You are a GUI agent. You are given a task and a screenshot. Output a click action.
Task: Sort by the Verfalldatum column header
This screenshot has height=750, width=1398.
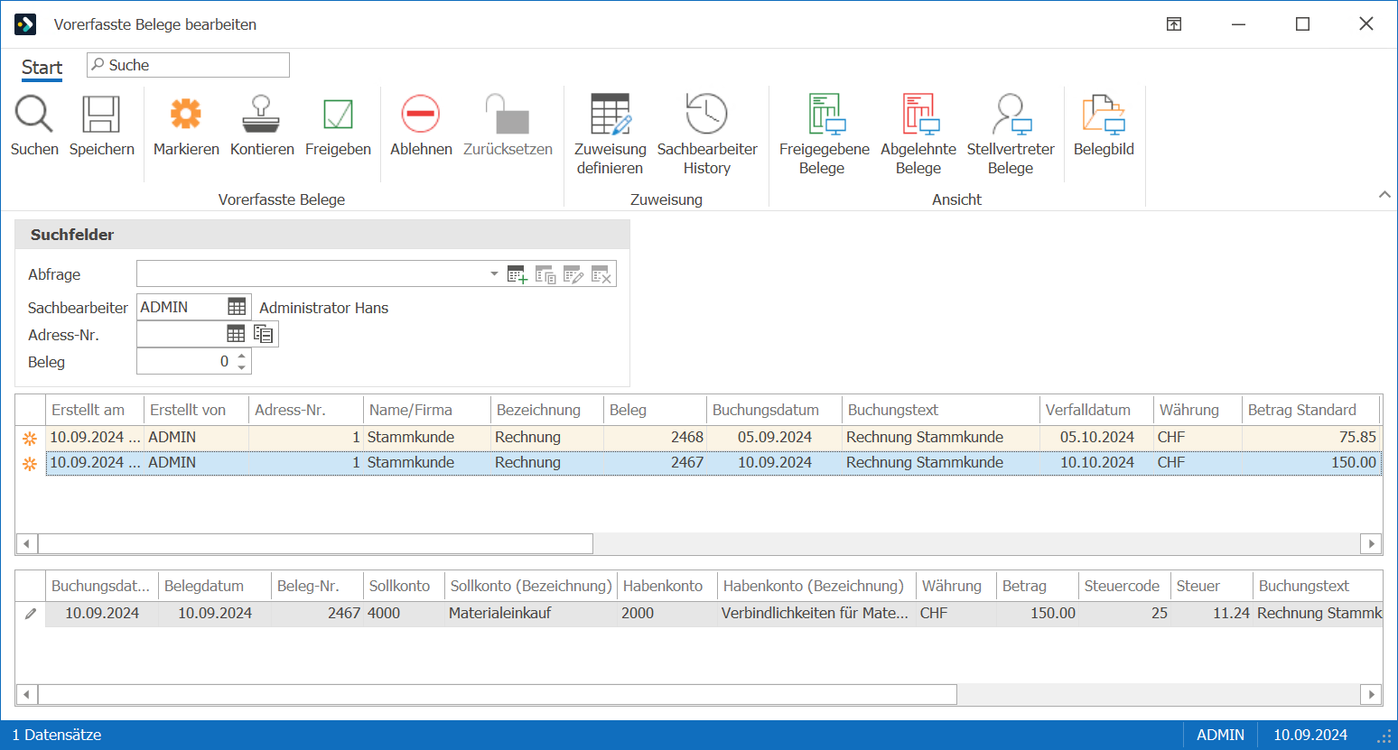click(x=1096, y=410)
